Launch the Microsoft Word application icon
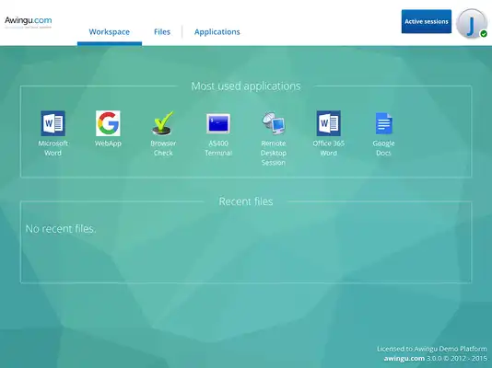Image resolution: width=492 pixels, height=368 pixels. point(53,123)
